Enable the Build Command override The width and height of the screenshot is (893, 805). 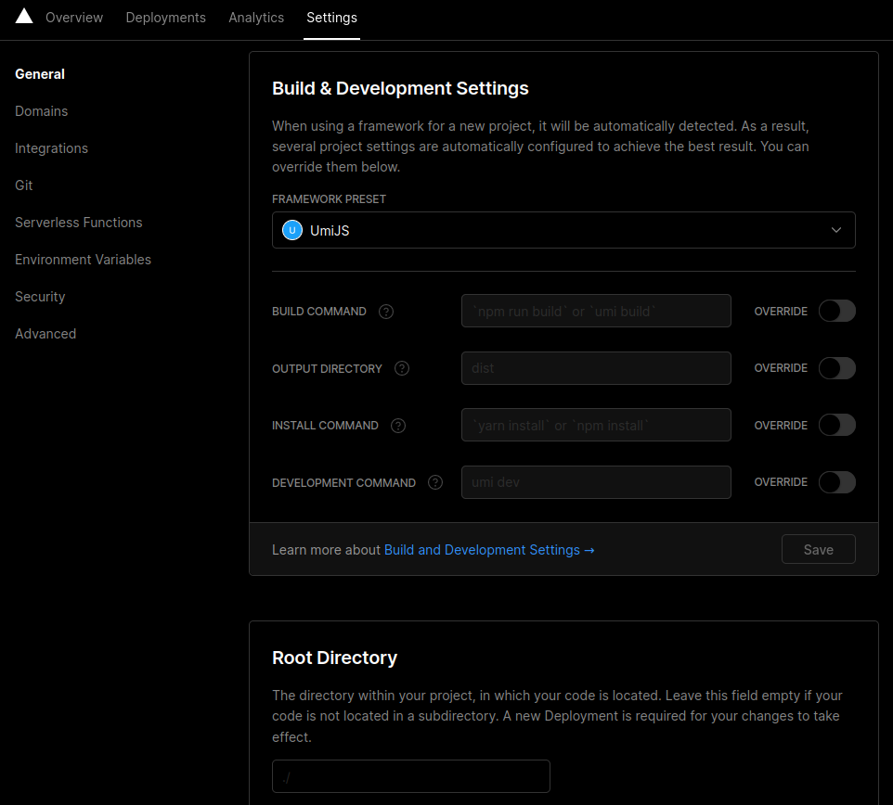836,311
